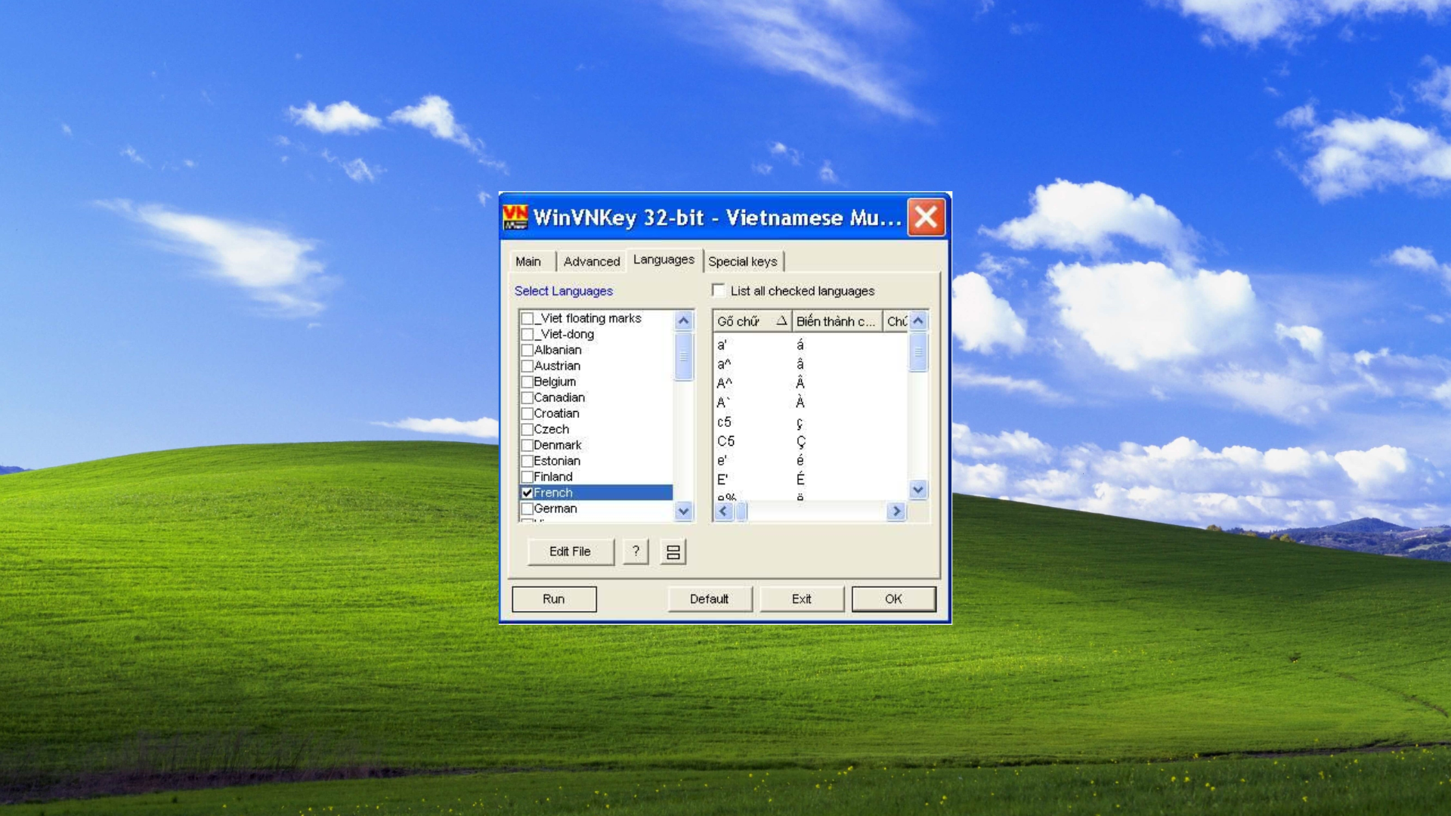1451x816 pixels.
Task: Check the German language checkbox
Action: pyautogui.click(x=527, y=509)
